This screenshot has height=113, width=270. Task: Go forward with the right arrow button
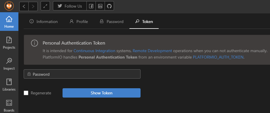33,6
